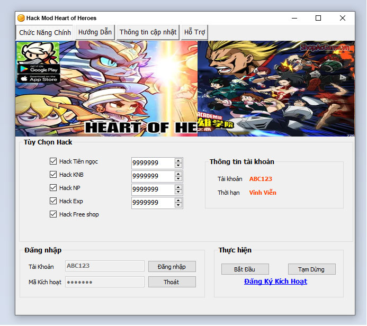This screenshot has height=326, width=367.
Task: Toggle the Hack Exp checkbox
Action: click(x=53, y=201)
